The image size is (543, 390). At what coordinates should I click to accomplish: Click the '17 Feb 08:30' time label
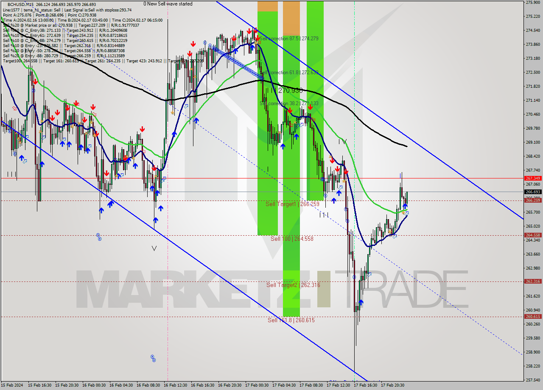[311, 385]
